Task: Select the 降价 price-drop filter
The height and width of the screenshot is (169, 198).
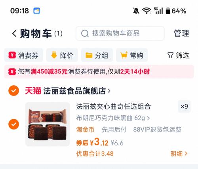Action: [x=62, y=55]
